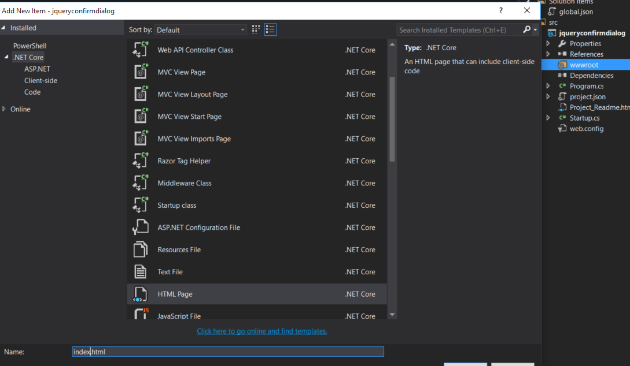Click the Program.cs C# file icon

(562, 86)
